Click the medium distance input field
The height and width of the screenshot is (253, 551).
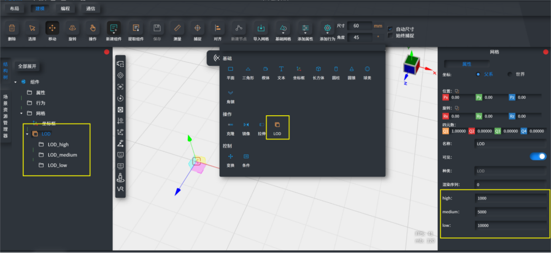tap(510, 212)
